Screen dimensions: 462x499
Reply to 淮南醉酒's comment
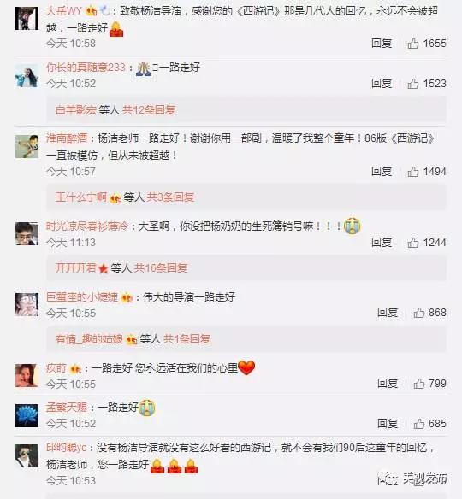coord(382,172)
